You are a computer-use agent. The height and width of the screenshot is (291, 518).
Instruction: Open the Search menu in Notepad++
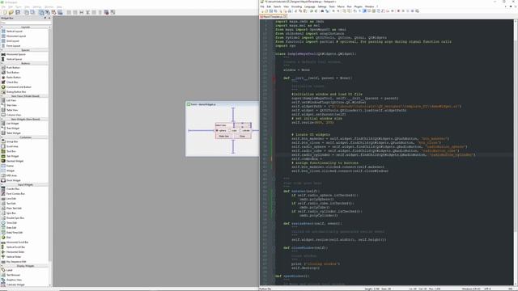coord(277,6)
